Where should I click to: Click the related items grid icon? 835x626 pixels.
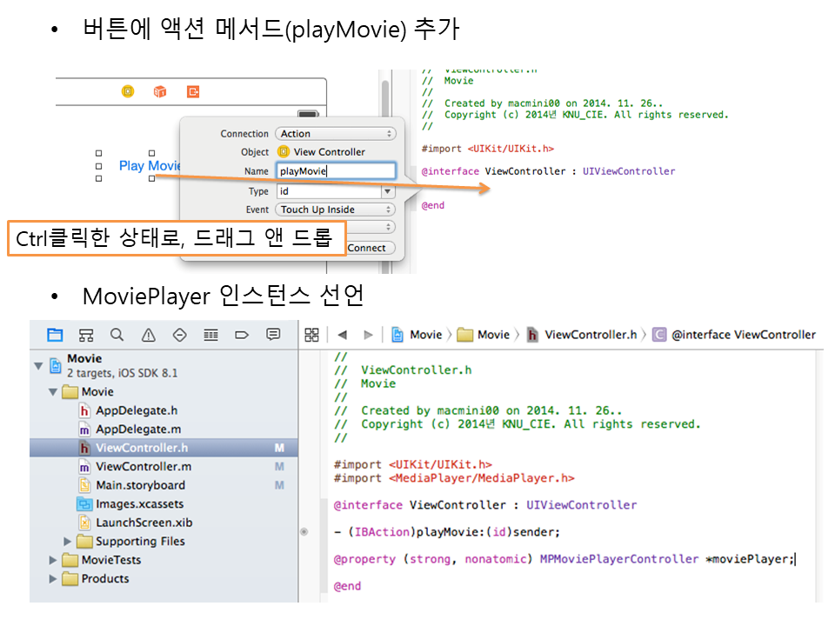[x=312, y=335]
